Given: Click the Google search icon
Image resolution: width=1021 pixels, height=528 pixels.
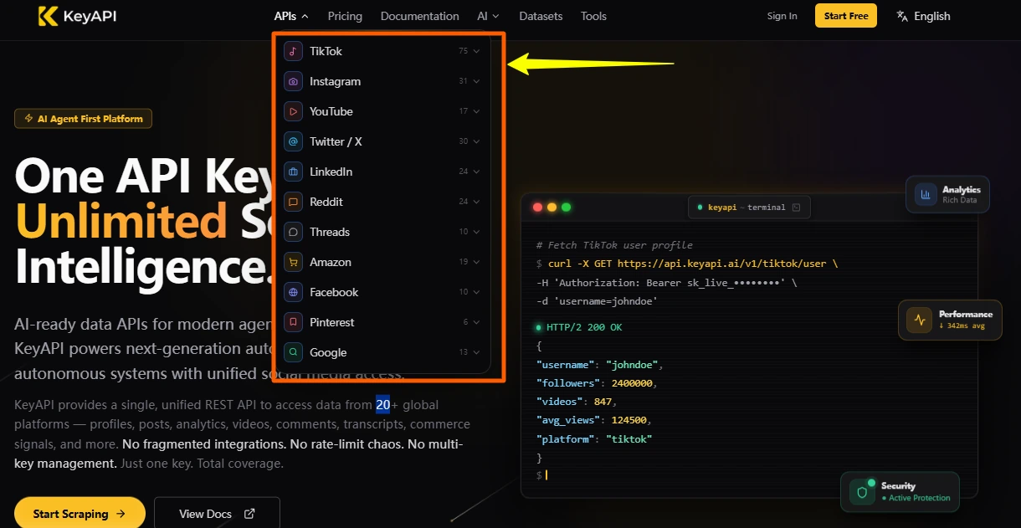Looking at the screenshot, I should pos(293,352).
